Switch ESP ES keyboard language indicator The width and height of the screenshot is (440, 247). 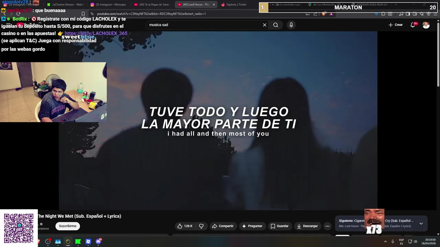(x=401, y=242)
